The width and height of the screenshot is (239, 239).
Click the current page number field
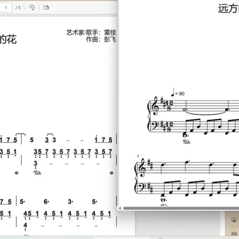coord(6,7)
